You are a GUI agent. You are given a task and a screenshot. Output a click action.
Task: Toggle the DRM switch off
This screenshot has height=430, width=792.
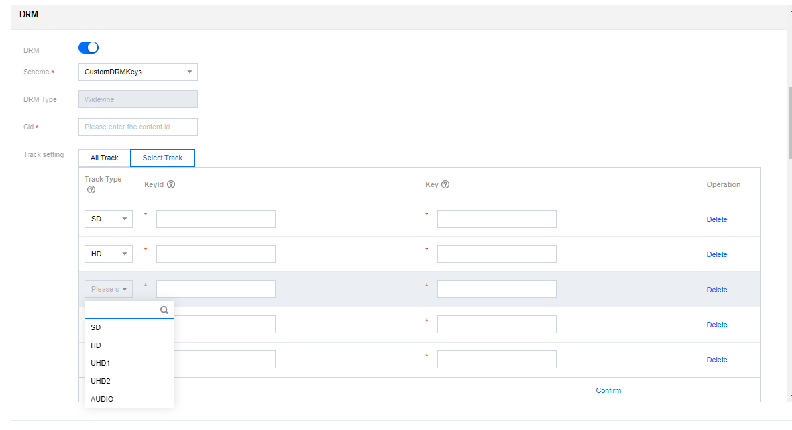pos(88,48)
